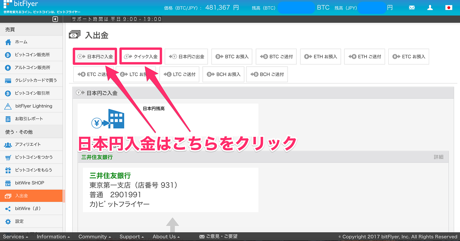460x241 pixels.
Task: Click the Bitcoin icon beside ビットコイン取引所
Action: pos(8,93)
